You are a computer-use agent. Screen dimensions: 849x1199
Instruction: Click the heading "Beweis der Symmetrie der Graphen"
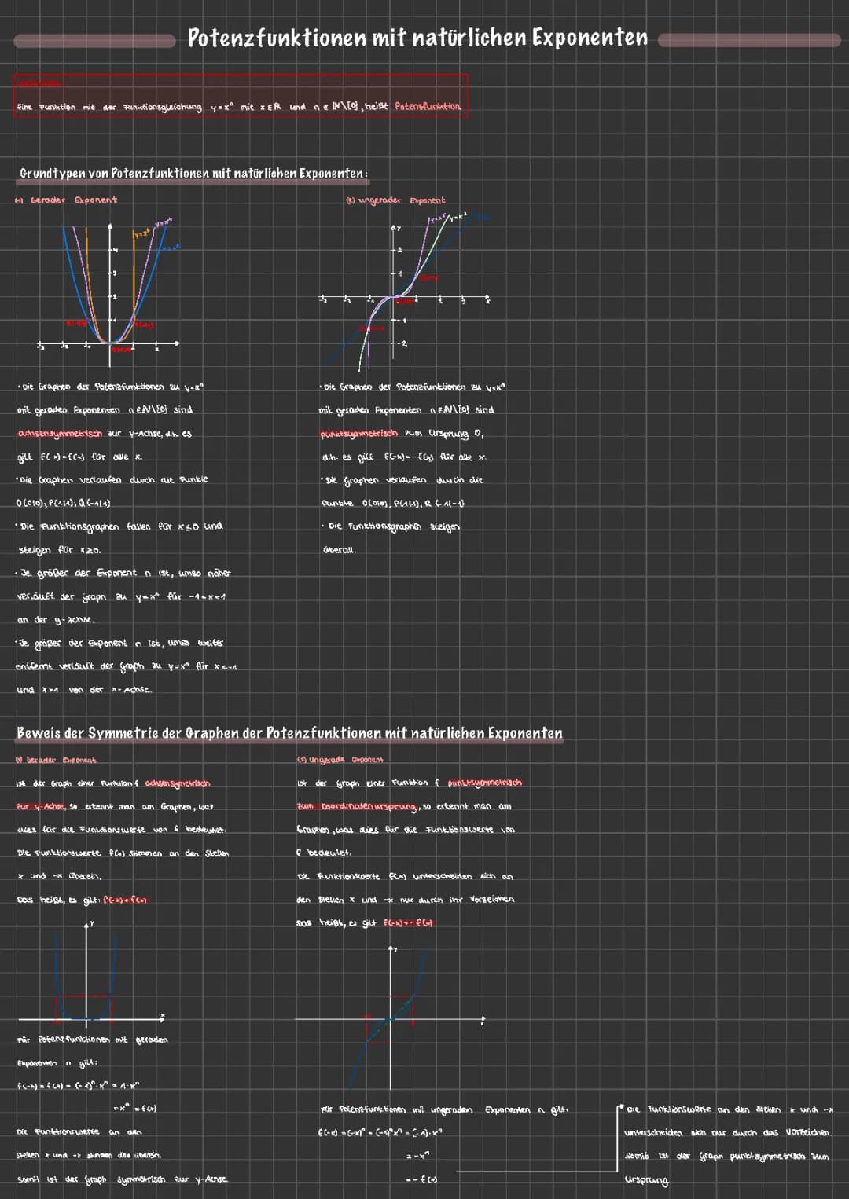(x=289, y=733)
